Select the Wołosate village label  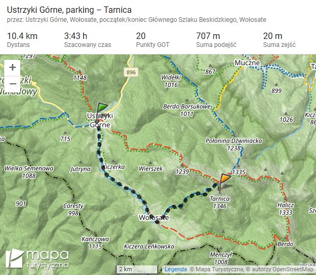click(x=154, y=218)
